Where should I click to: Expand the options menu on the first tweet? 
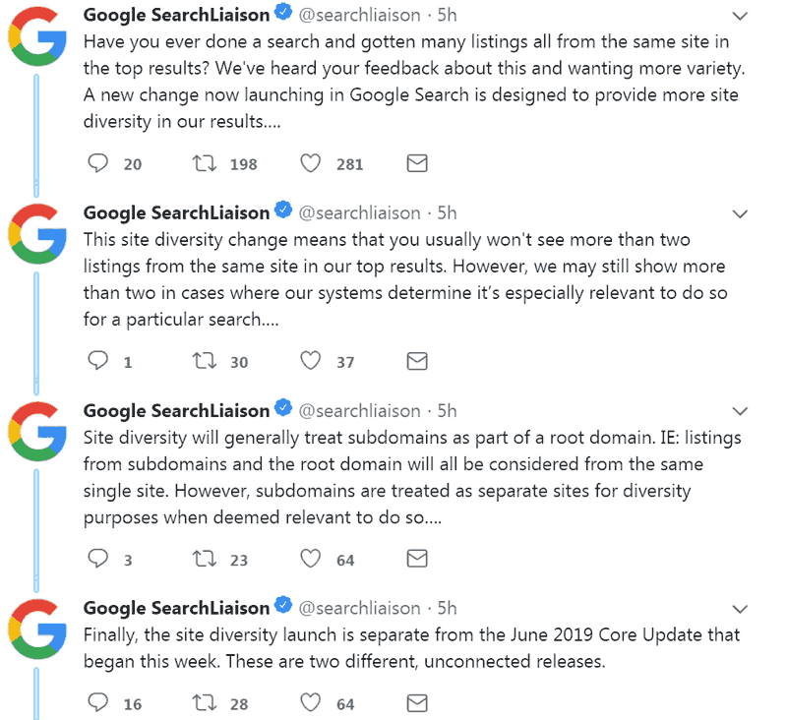pos(740,16)
